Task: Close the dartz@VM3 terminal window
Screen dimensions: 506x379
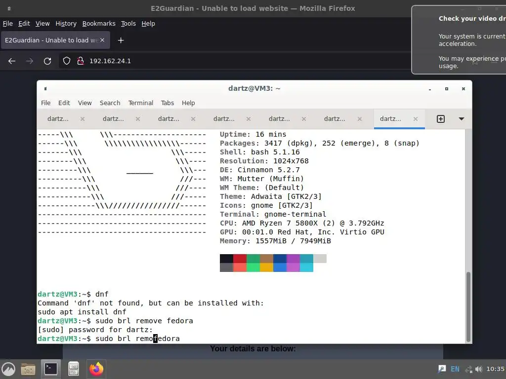Action: 464,89
